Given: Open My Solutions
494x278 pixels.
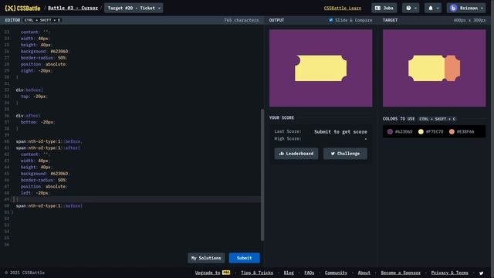Looking at the screenshot, I should 206,258.
